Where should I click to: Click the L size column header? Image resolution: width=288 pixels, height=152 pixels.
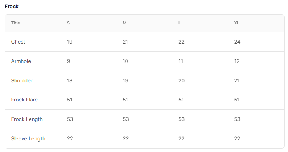click(180, 23)
